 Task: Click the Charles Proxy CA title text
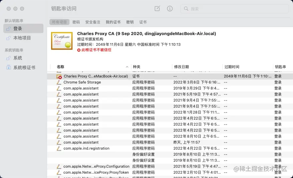point(146,34)
